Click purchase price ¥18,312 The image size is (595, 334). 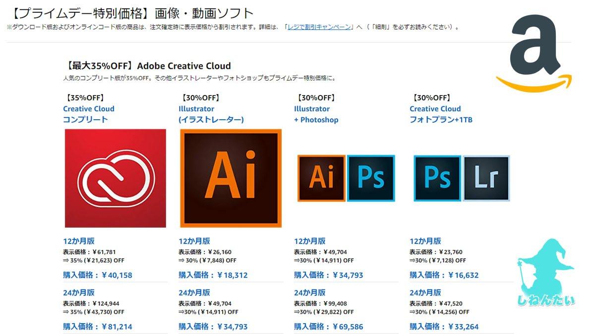point(213,275)
